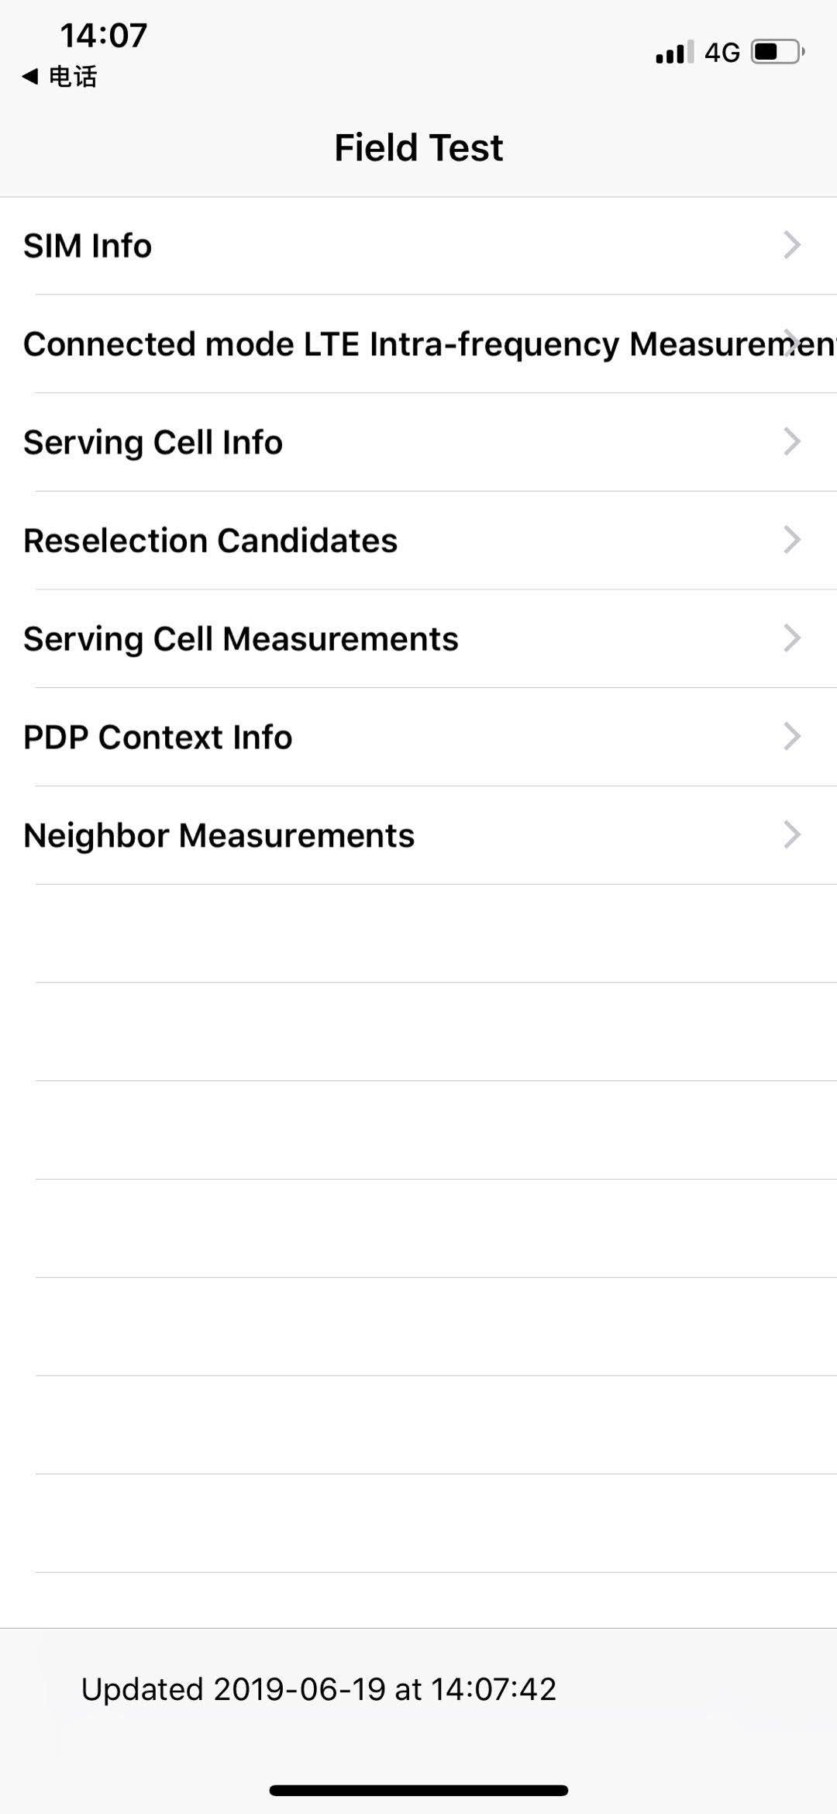Tap the chevron next to PDP Context Info

(791, 737)
